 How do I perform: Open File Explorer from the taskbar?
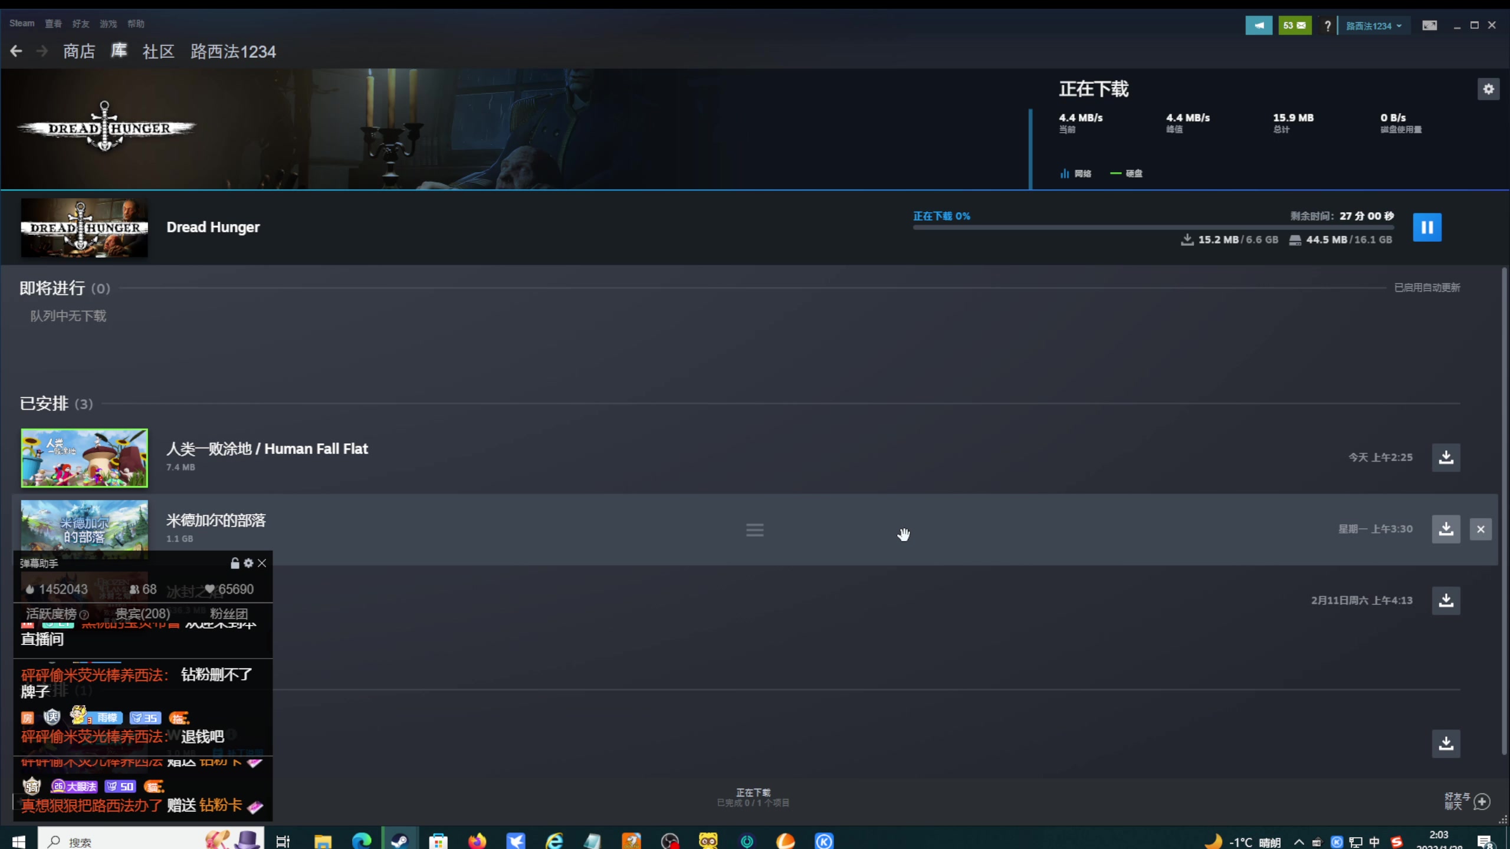coord(323,841)
